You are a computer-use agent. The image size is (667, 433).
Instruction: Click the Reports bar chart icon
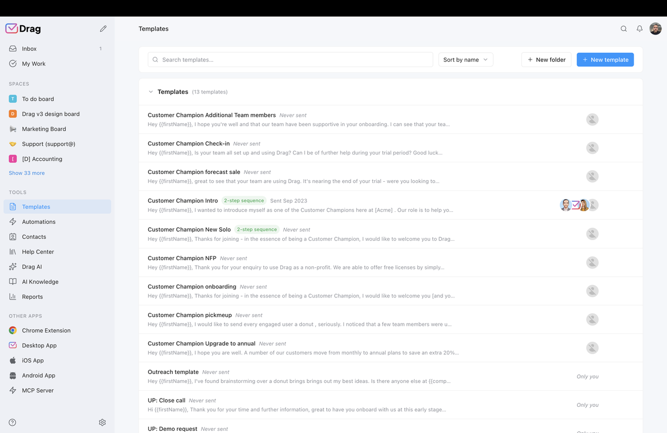tap(13, 297)
